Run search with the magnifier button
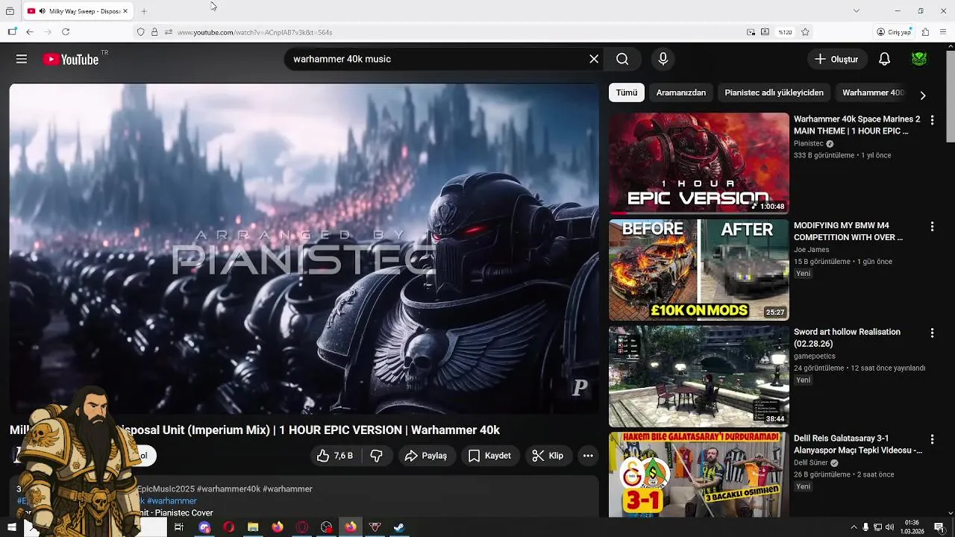Viewport: 955px width, 537px height. click(622, 59)
